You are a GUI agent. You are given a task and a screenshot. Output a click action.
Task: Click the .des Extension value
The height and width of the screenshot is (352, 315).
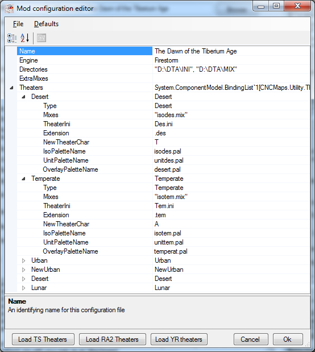(x=231, y=133)
